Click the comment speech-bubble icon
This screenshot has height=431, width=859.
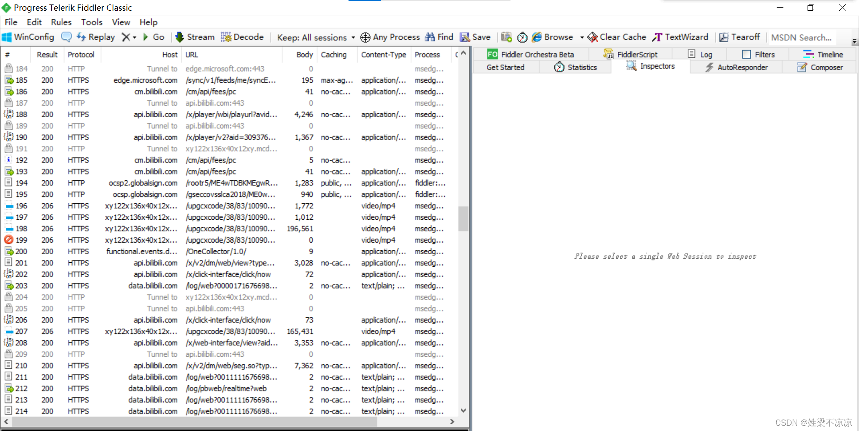66,37
